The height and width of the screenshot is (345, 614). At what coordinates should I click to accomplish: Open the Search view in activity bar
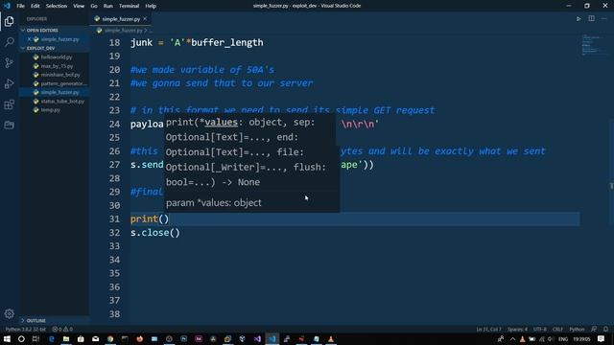9,42
